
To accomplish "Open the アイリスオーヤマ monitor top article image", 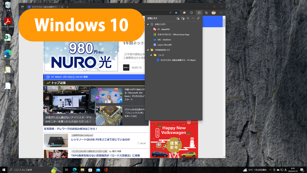I will point(69,100).
